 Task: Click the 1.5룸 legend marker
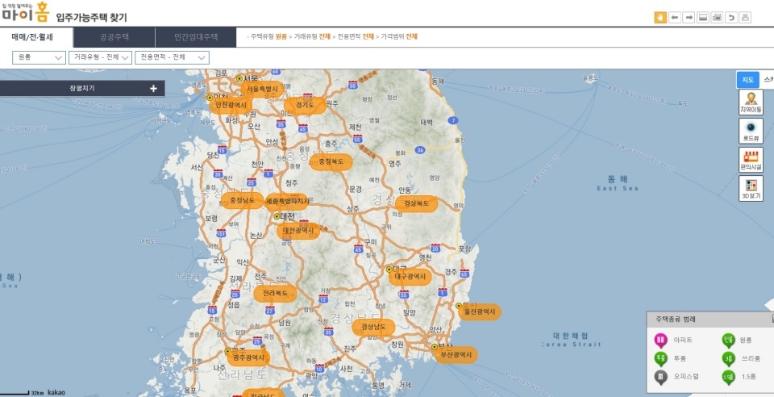728,378
